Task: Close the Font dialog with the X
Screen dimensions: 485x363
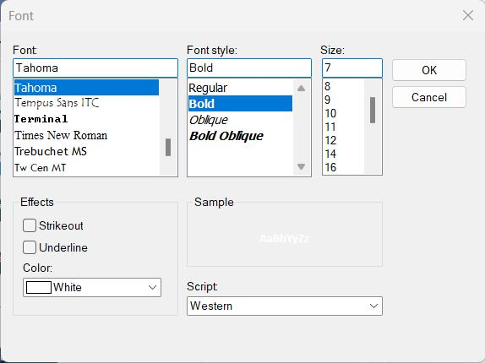Action: (468, 15)
